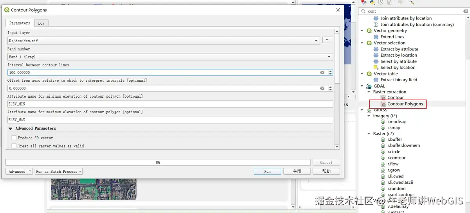Clear the contour interval value field
The height and width of the screenshot is (213, 470).
pos(322,72)
